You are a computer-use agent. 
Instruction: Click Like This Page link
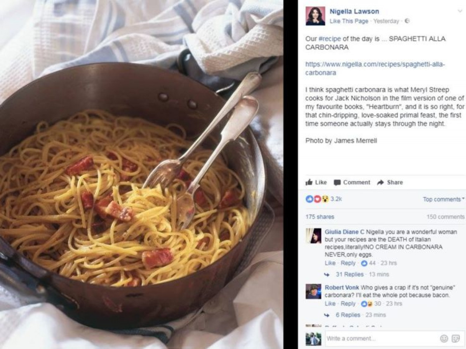click(349, 21)
